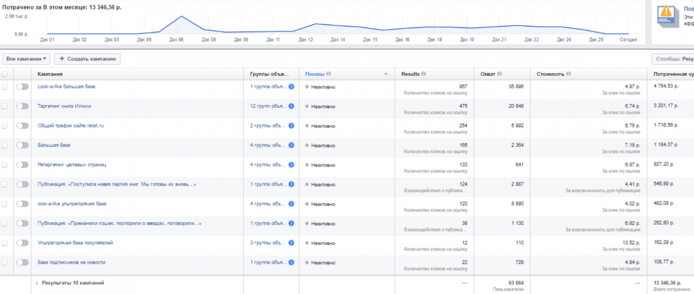Viewport: 694px width, 294px height.
Task: Open the Ультрагорячая база покупателей campaign link
Action: point(75,242)
